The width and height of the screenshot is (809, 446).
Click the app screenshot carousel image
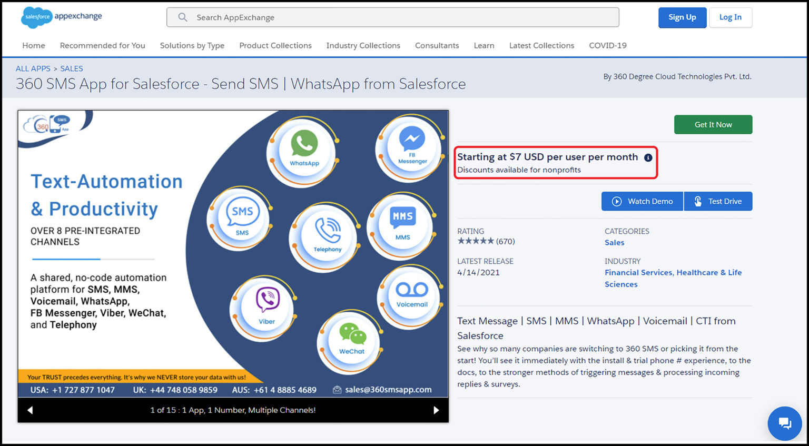233,254
